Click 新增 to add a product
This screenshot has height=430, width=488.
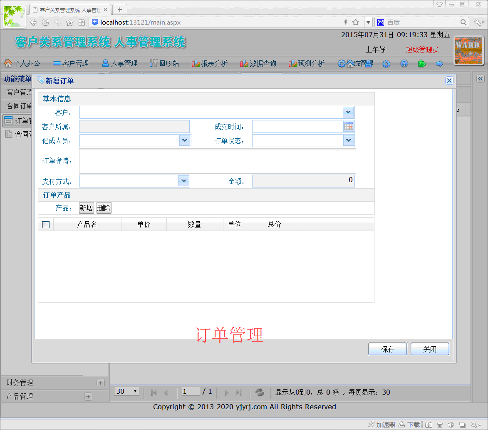tap(86, 208)
